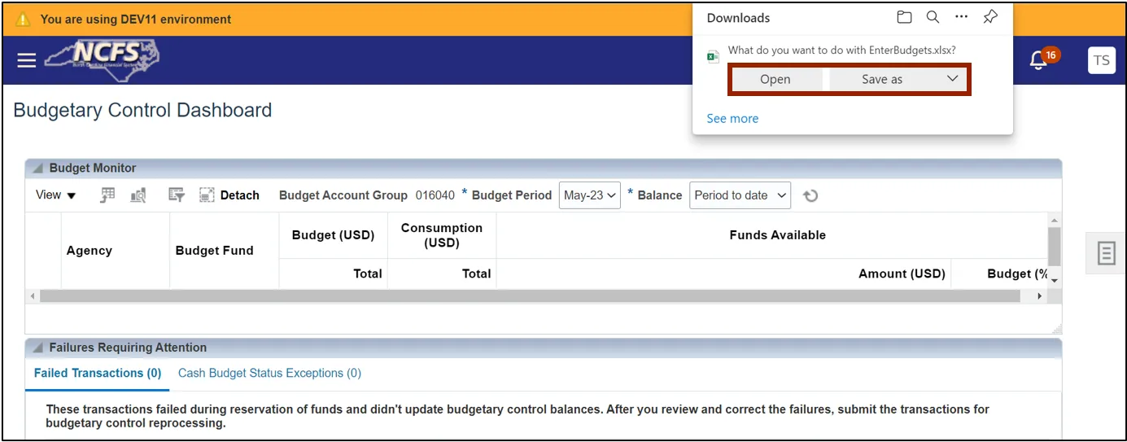The height and width of the screenshot is (442, 1127).
Task: Click the EnterBudgets.xlsx Excel file icon
Action: click(713, 56)
